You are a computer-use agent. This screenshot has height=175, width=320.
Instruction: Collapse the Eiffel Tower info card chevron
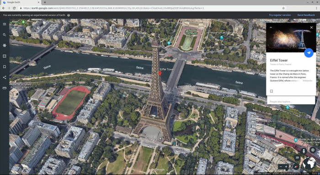(271, 27)
